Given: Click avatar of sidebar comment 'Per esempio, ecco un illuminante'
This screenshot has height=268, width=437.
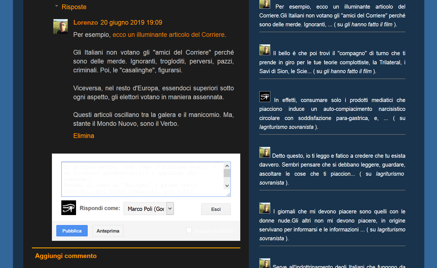Looking at the screenshot, I should pos(265,4).
